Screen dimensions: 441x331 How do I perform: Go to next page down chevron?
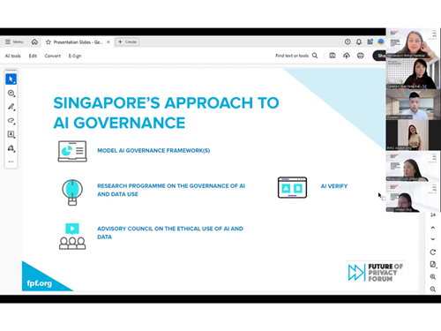(x=433, y=239)
